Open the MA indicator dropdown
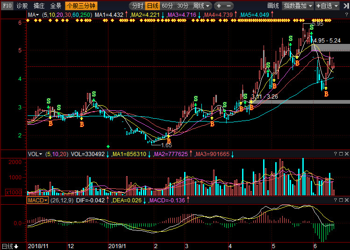This screenshot has width=350, height=250. pos(33,15)
